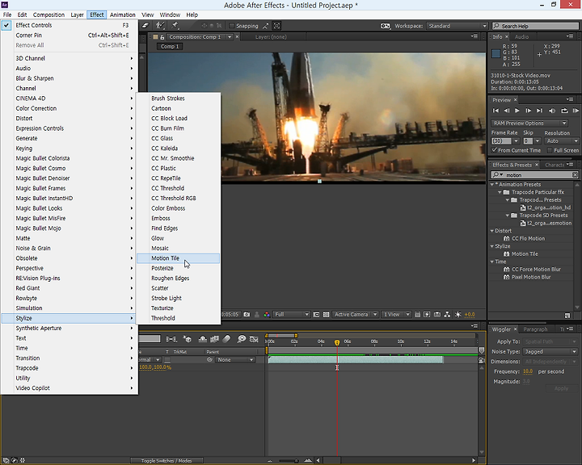Toggle the loop option icon in Preview
This screenshot has height=465, width=582.
coord(564,111)
